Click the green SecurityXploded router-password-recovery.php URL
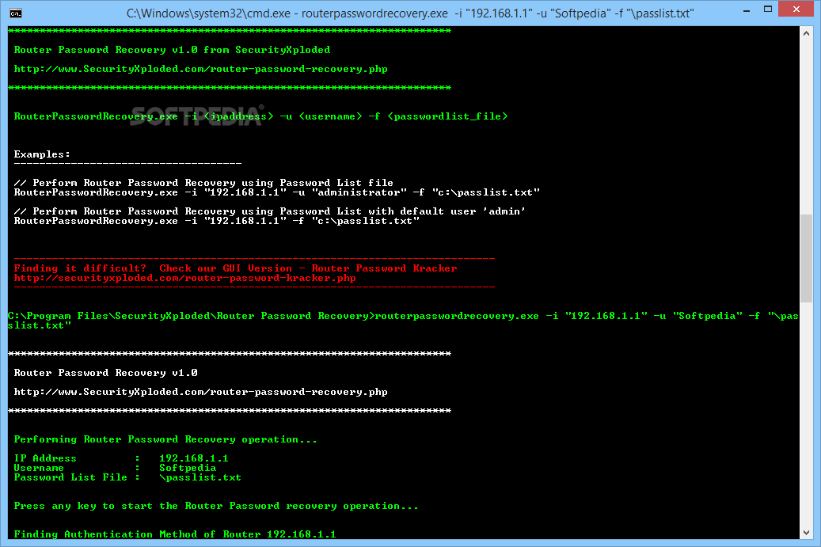821x547 pixels. (x=200, y=69)
